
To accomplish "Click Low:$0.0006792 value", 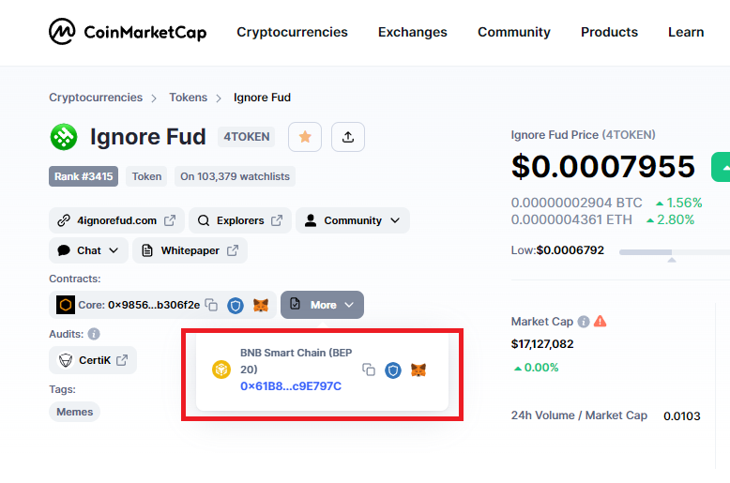I will pos(557,250).
